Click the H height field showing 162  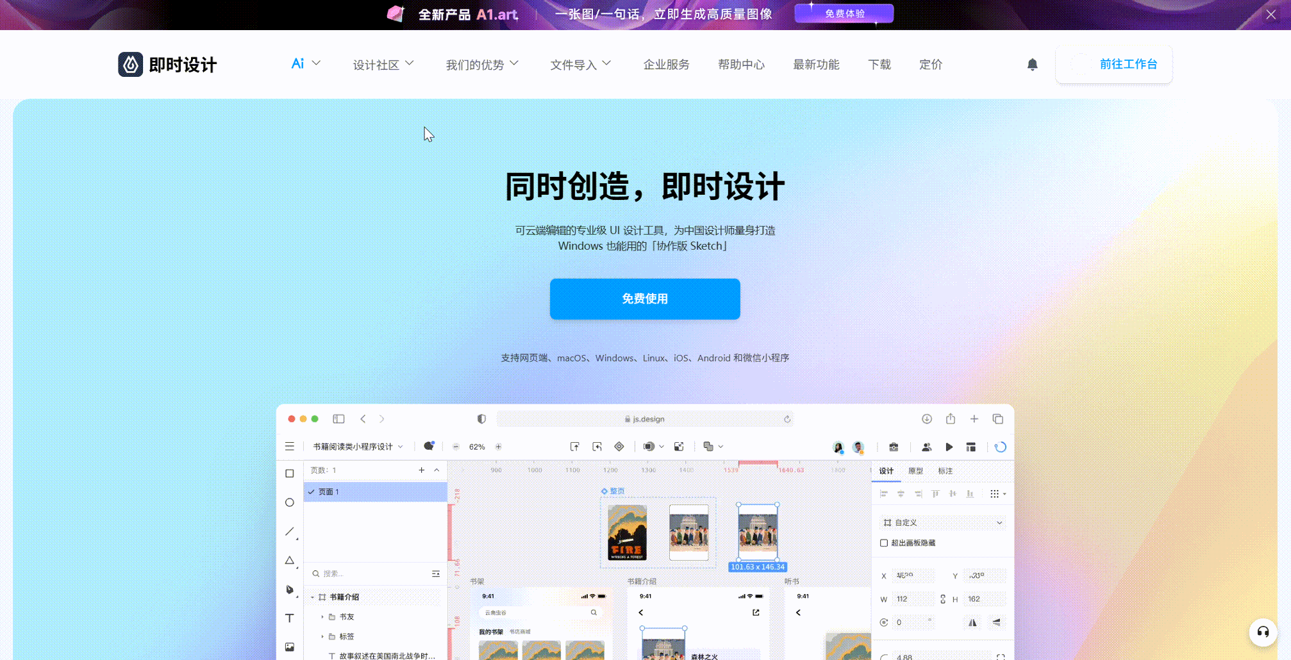985,599
